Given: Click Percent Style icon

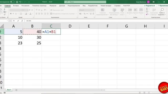Looking at the screenshot, I should (85, 14).
